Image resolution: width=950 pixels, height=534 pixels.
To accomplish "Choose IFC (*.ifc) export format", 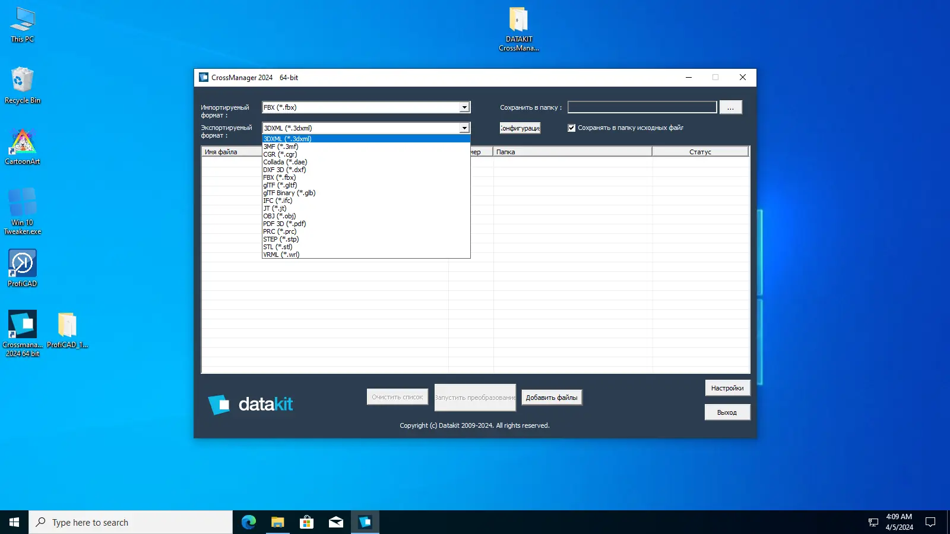I will 366,201.
